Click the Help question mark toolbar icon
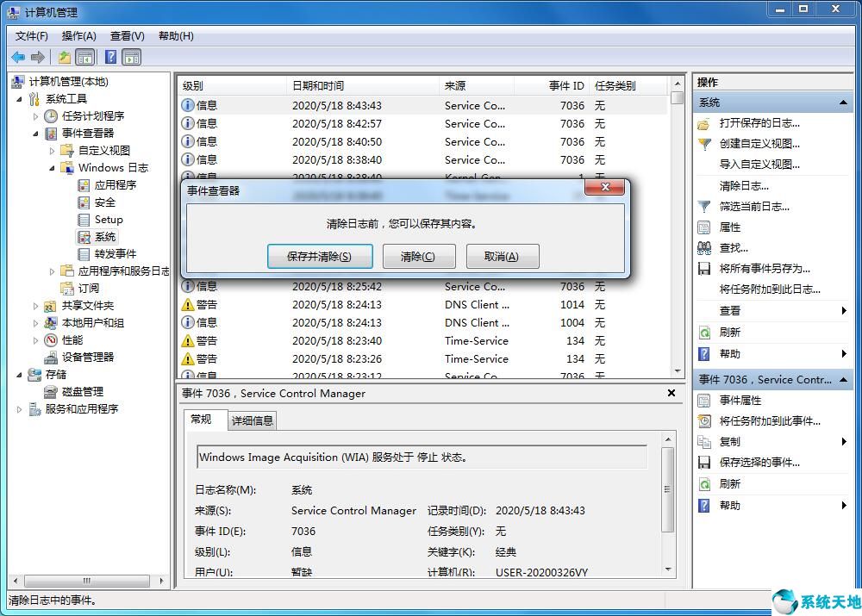 pyautogui.click(x=109, y=57)
